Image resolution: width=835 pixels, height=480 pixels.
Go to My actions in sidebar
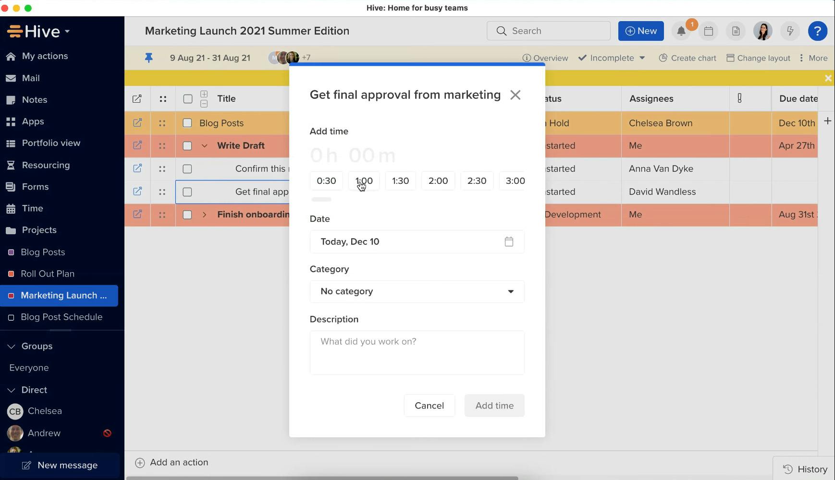click(45, 56)
